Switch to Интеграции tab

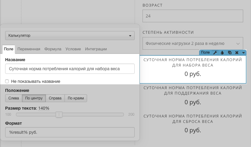(96, 49)
